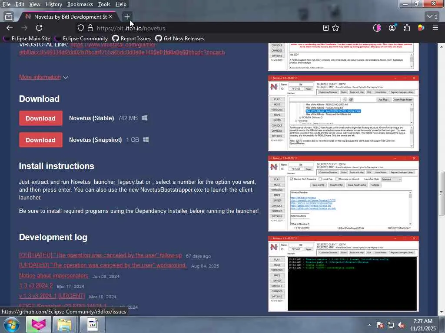Open the options settings screenshot thumbnail
This screenshot has width=445, height=333.
click(x=343, y=193)
